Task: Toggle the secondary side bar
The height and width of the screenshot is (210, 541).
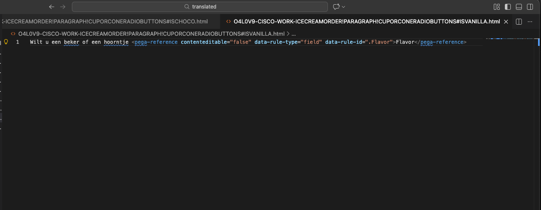Action: (x=530, y=7)
